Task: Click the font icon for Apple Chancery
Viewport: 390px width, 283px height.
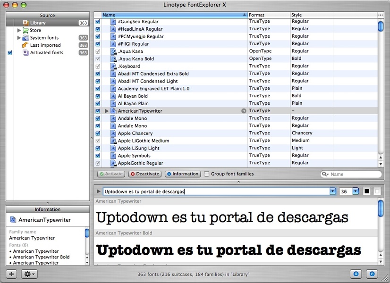Action: coord(113,133)
